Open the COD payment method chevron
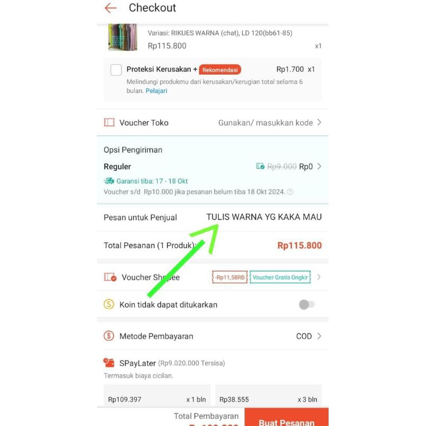 pyautogui.click(x=319, y=336)
